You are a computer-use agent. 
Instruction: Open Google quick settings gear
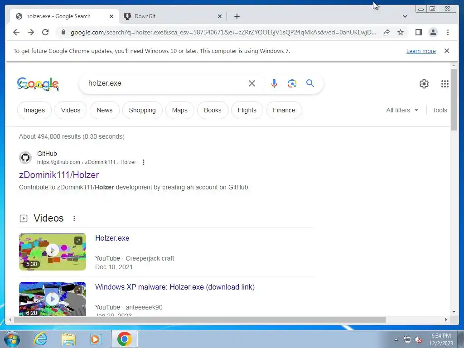[x=424, y=84]
